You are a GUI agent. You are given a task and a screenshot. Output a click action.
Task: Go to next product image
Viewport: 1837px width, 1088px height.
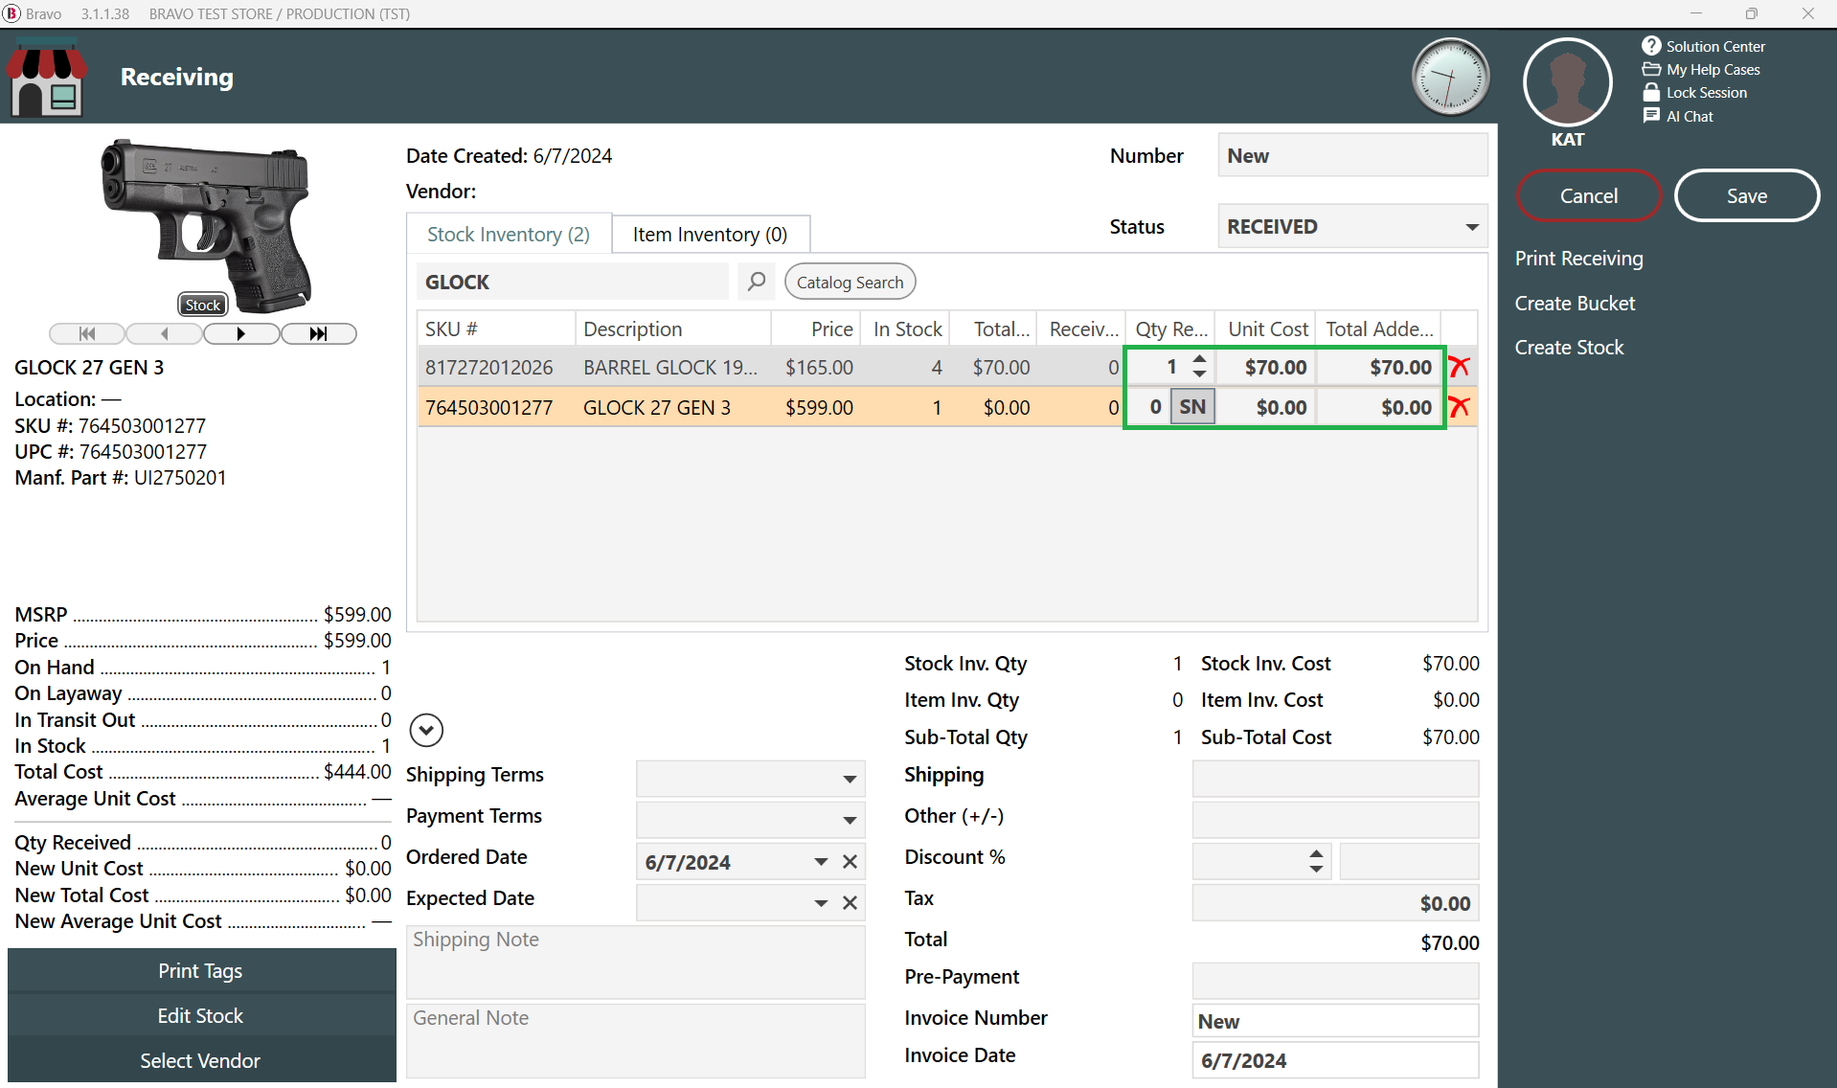241,333
